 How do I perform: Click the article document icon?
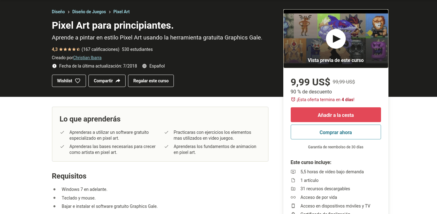[x=293, y=180]
